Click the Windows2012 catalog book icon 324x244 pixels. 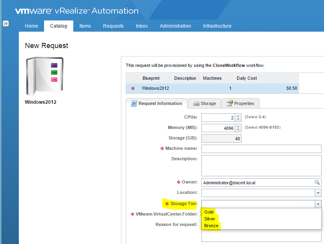tap(44, 76)
